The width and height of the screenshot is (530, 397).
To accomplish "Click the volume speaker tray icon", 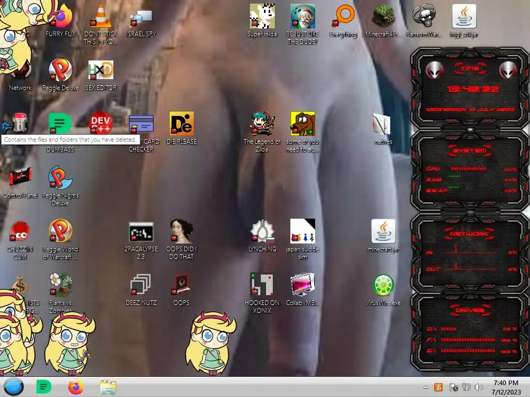I will point(478,387).
